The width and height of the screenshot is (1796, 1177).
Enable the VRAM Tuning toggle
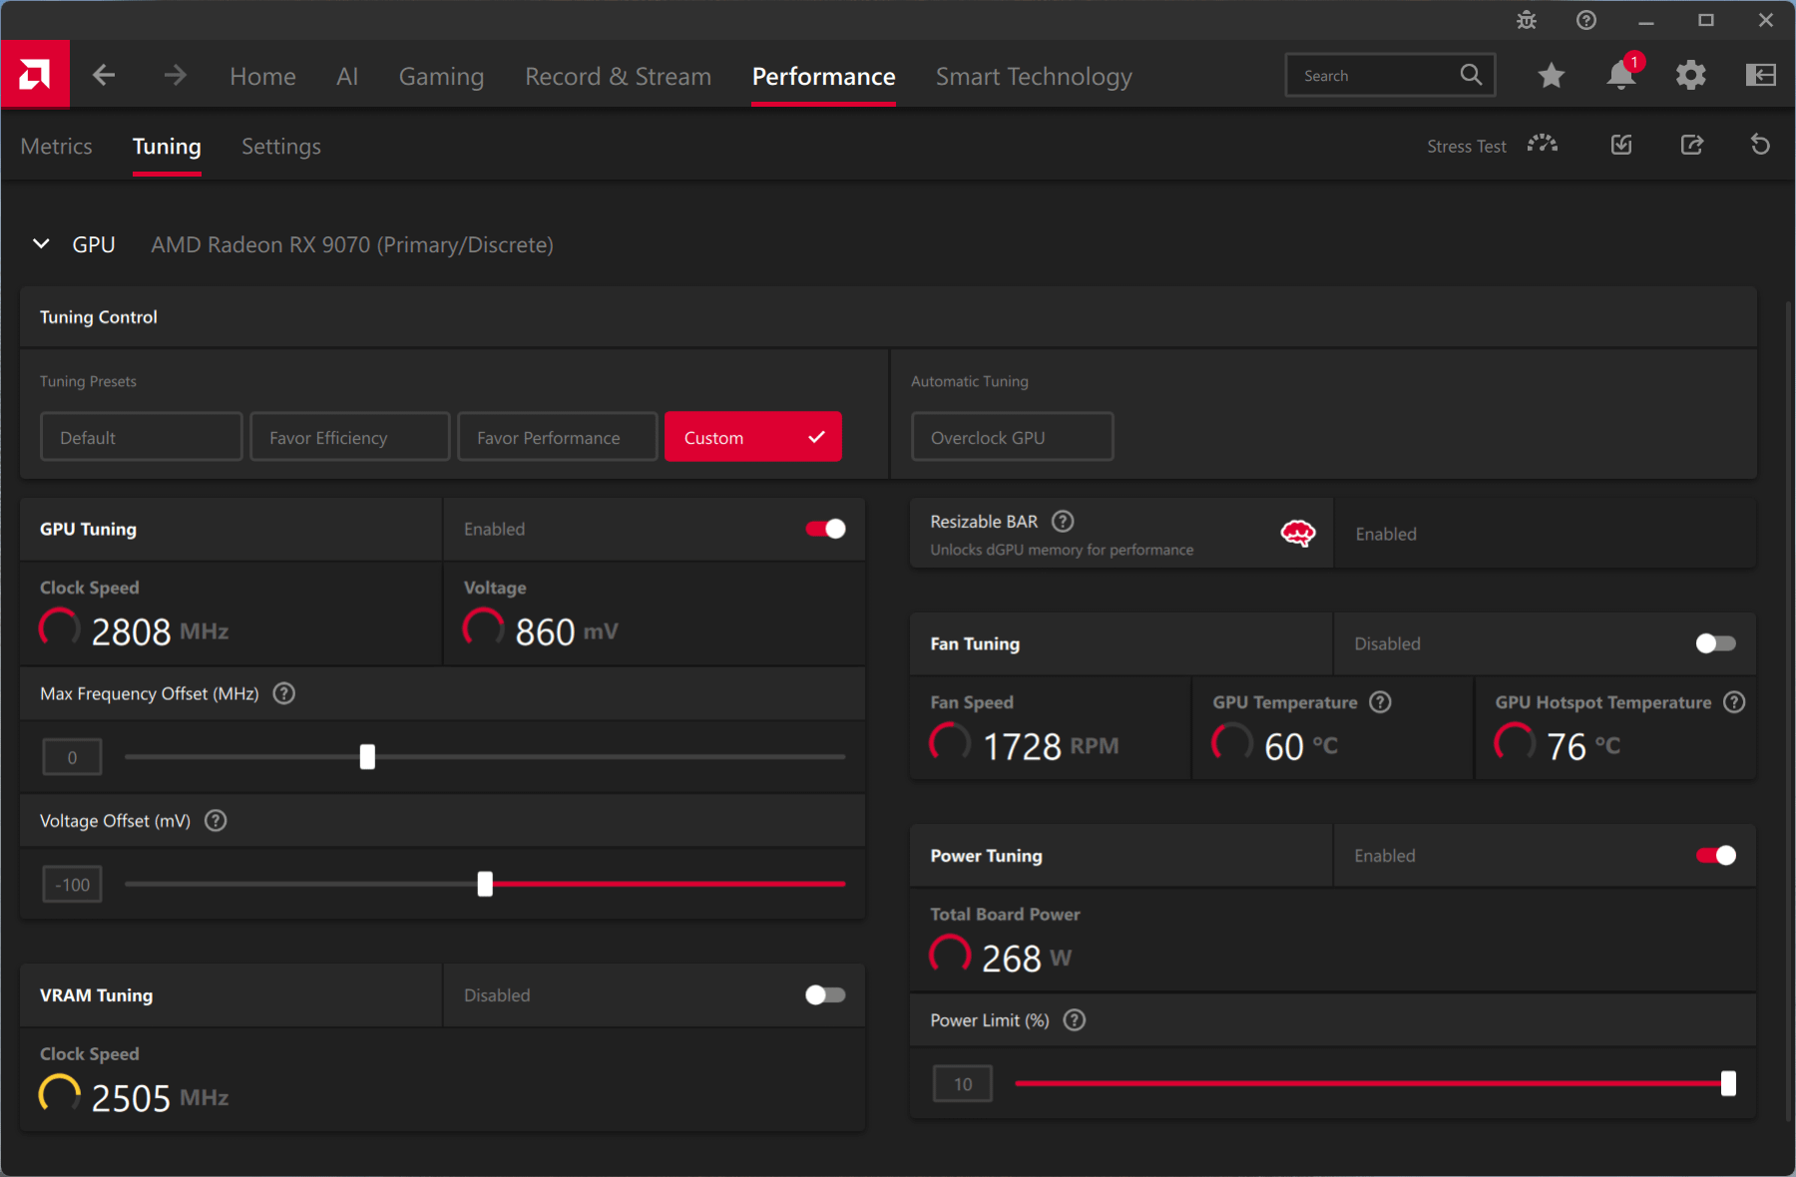(x=825, y=994)
